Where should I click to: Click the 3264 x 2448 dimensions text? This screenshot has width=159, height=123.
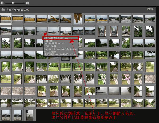coord(50,46)
